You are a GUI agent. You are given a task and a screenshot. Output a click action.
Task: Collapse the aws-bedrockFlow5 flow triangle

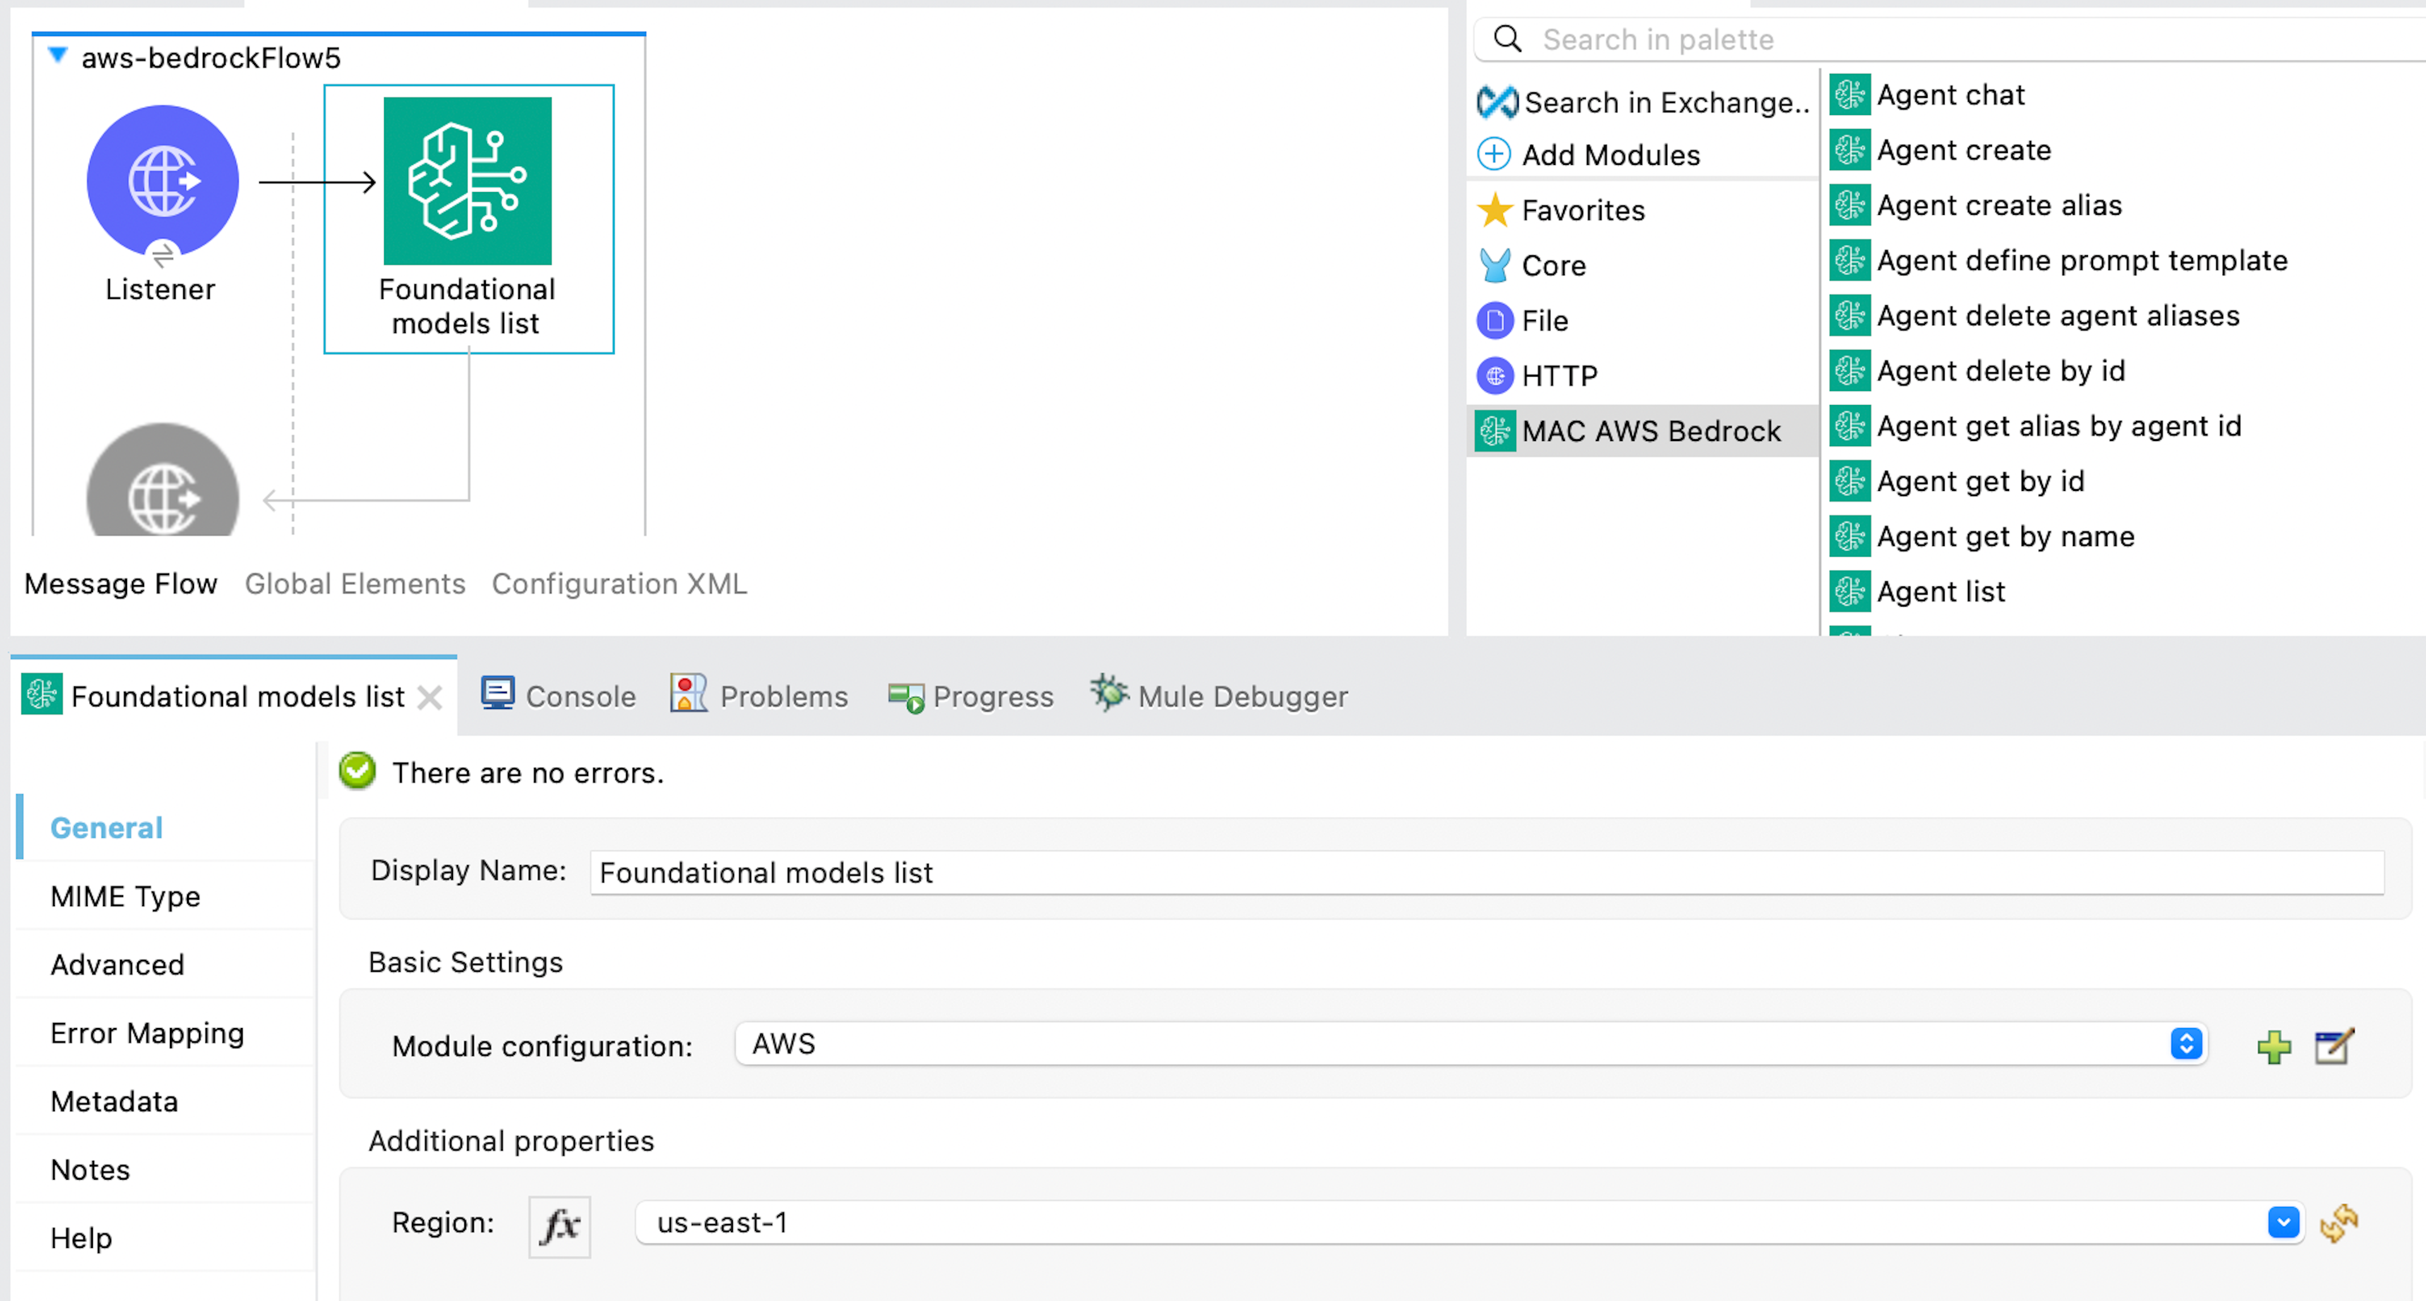coord(57,56)
